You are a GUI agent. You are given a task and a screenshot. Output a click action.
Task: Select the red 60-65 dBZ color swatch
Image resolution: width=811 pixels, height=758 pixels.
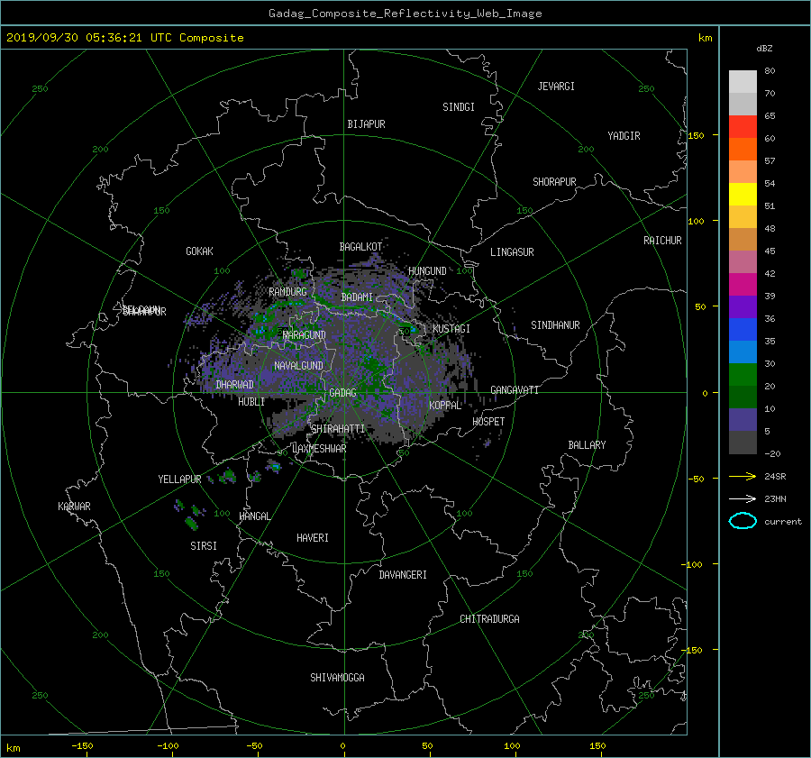(x=743, y=126)
